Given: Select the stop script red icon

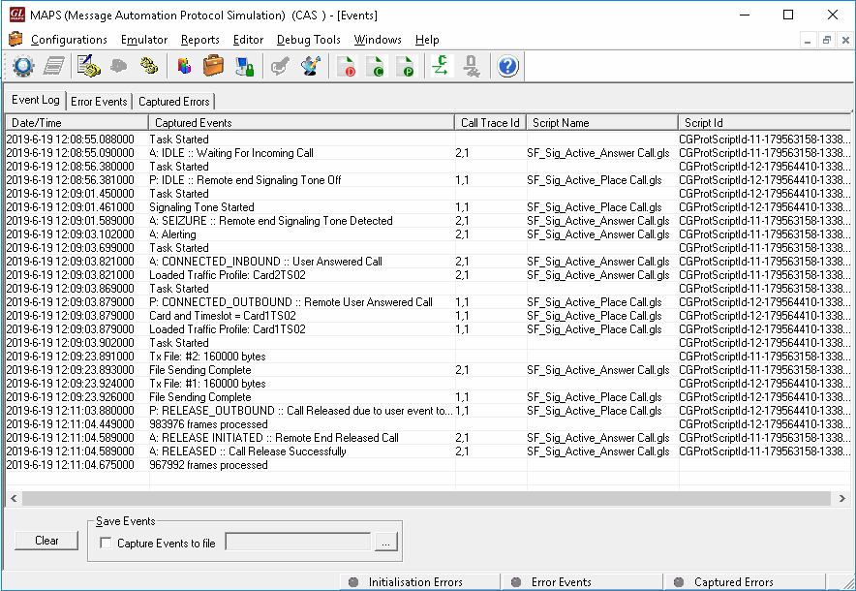Looking at the screenshot, I should [347, 65].
